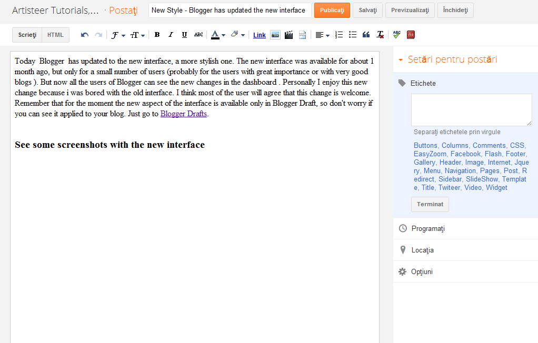Image resolution: width=538 pixels, height=343 pixels.
Task: Open the text alignment dropdown
Action: [x=322, y=35]
